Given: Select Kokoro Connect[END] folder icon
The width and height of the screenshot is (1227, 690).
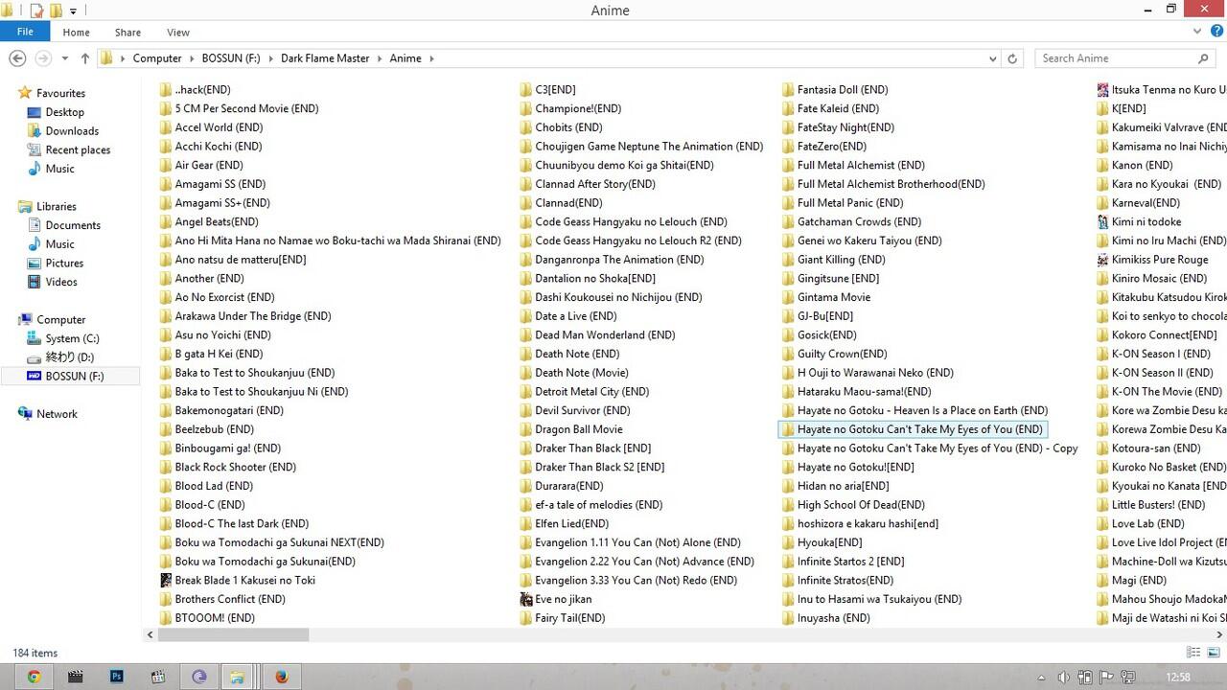Looking at the screenshot, I should point(1102,335).
